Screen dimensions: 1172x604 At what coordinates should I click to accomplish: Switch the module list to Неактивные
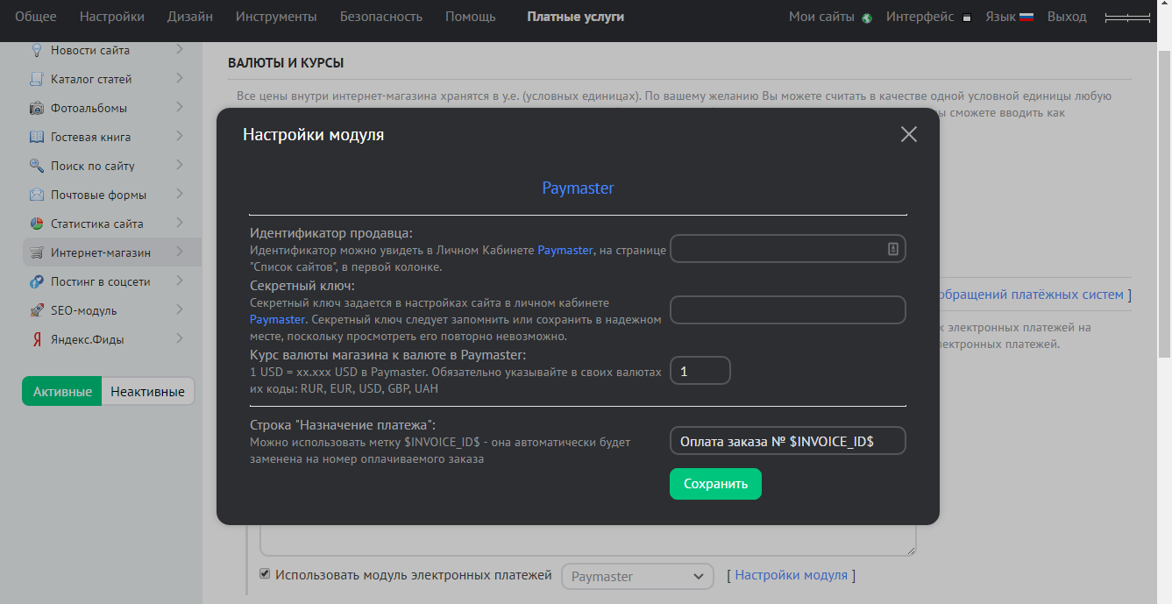(147, 392)
